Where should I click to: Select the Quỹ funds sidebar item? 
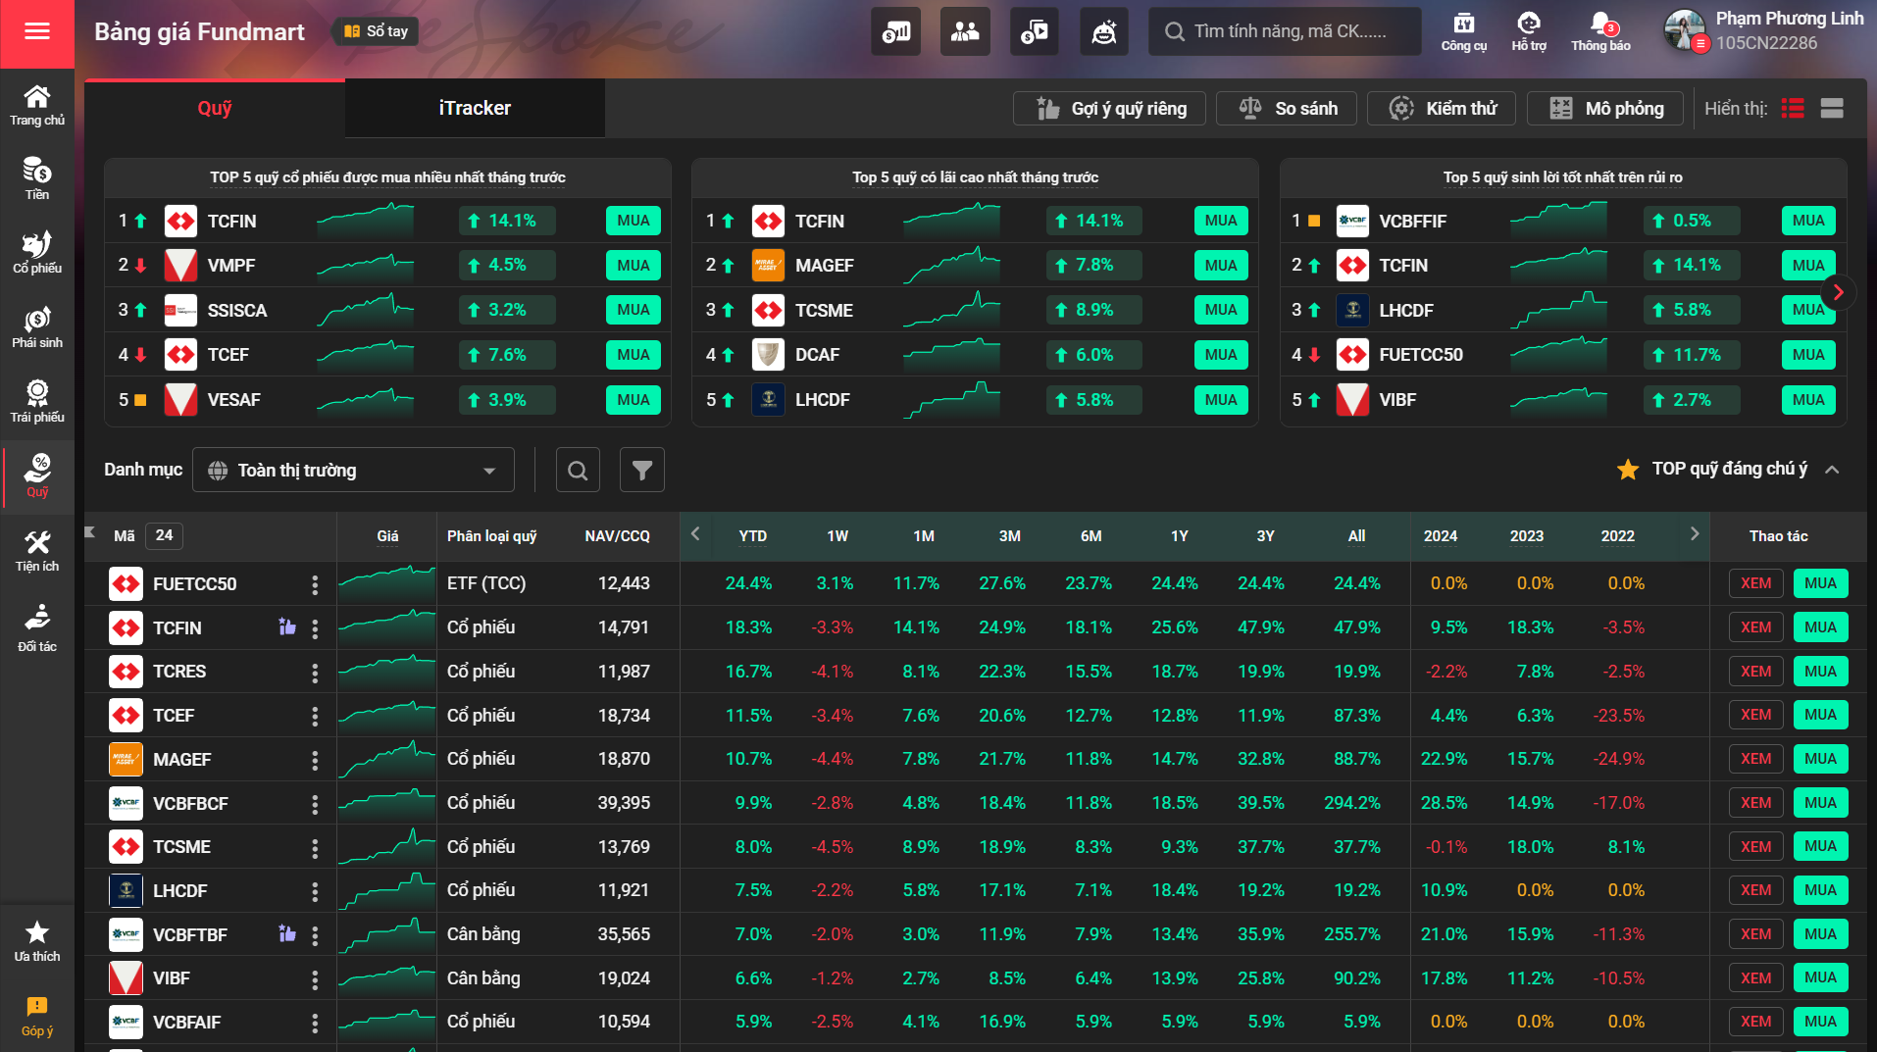[37, 476]
